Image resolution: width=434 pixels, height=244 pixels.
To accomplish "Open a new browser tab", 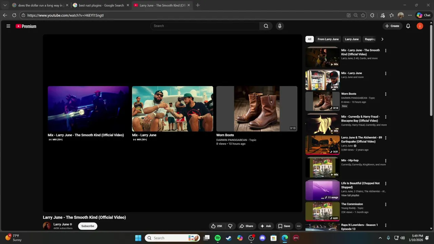I will [198, 5].
